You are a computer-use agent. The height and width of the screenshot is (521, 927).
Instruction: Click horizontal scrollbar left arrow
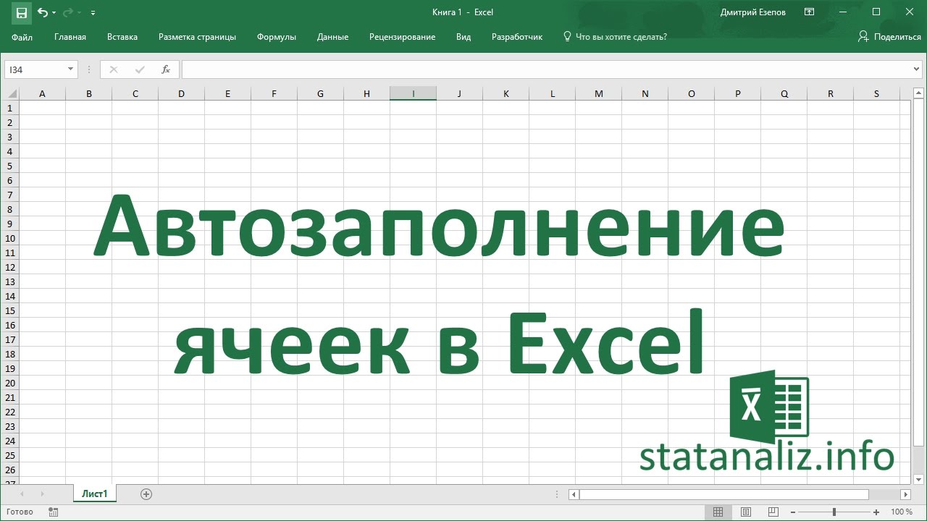click(x=574, y=495)
